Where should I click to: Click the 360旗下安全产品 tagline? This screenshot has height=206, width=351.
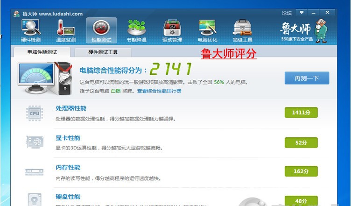297,39
